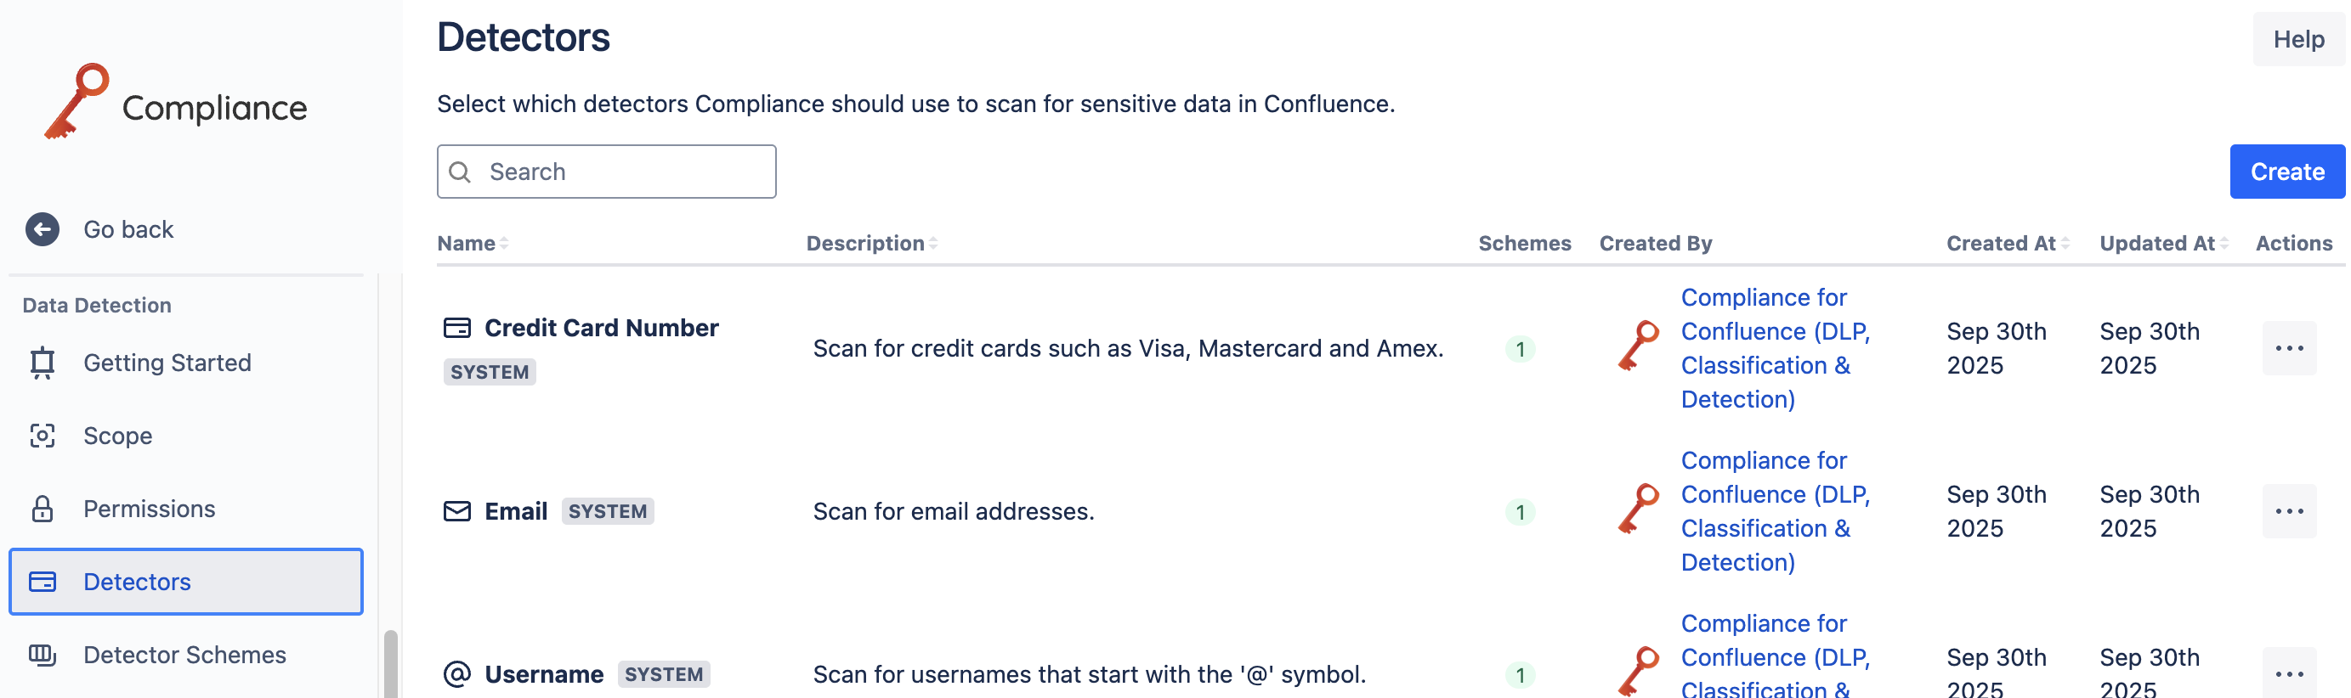Click the Go back arrow icon
Image resolution: width=2351 pixels, height=698 pixels.
click(42, 229)
